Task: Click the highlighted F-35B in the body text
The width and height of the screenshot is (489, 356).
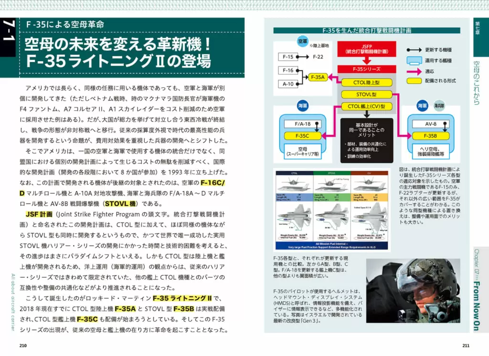Action: point(184,309)
